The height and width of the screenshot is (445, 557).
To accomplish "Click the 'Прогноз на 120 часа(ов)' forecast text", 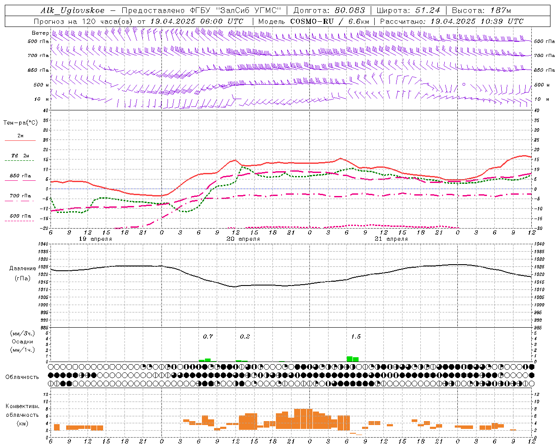I will coord(84,21).
